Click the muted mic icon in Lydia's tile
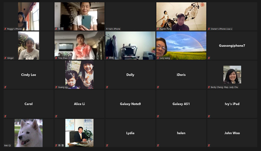Viewport: 261px width, 151px height. click(107, 145)
